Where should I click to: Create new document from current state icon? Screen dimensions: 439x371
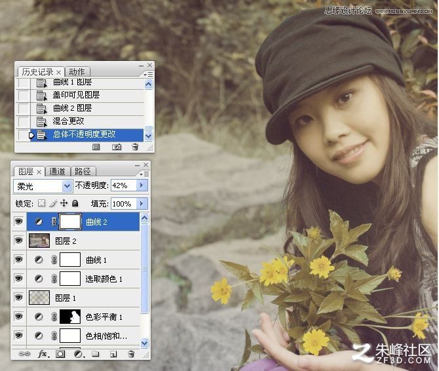pyautogui.click(x=96, y=147)
